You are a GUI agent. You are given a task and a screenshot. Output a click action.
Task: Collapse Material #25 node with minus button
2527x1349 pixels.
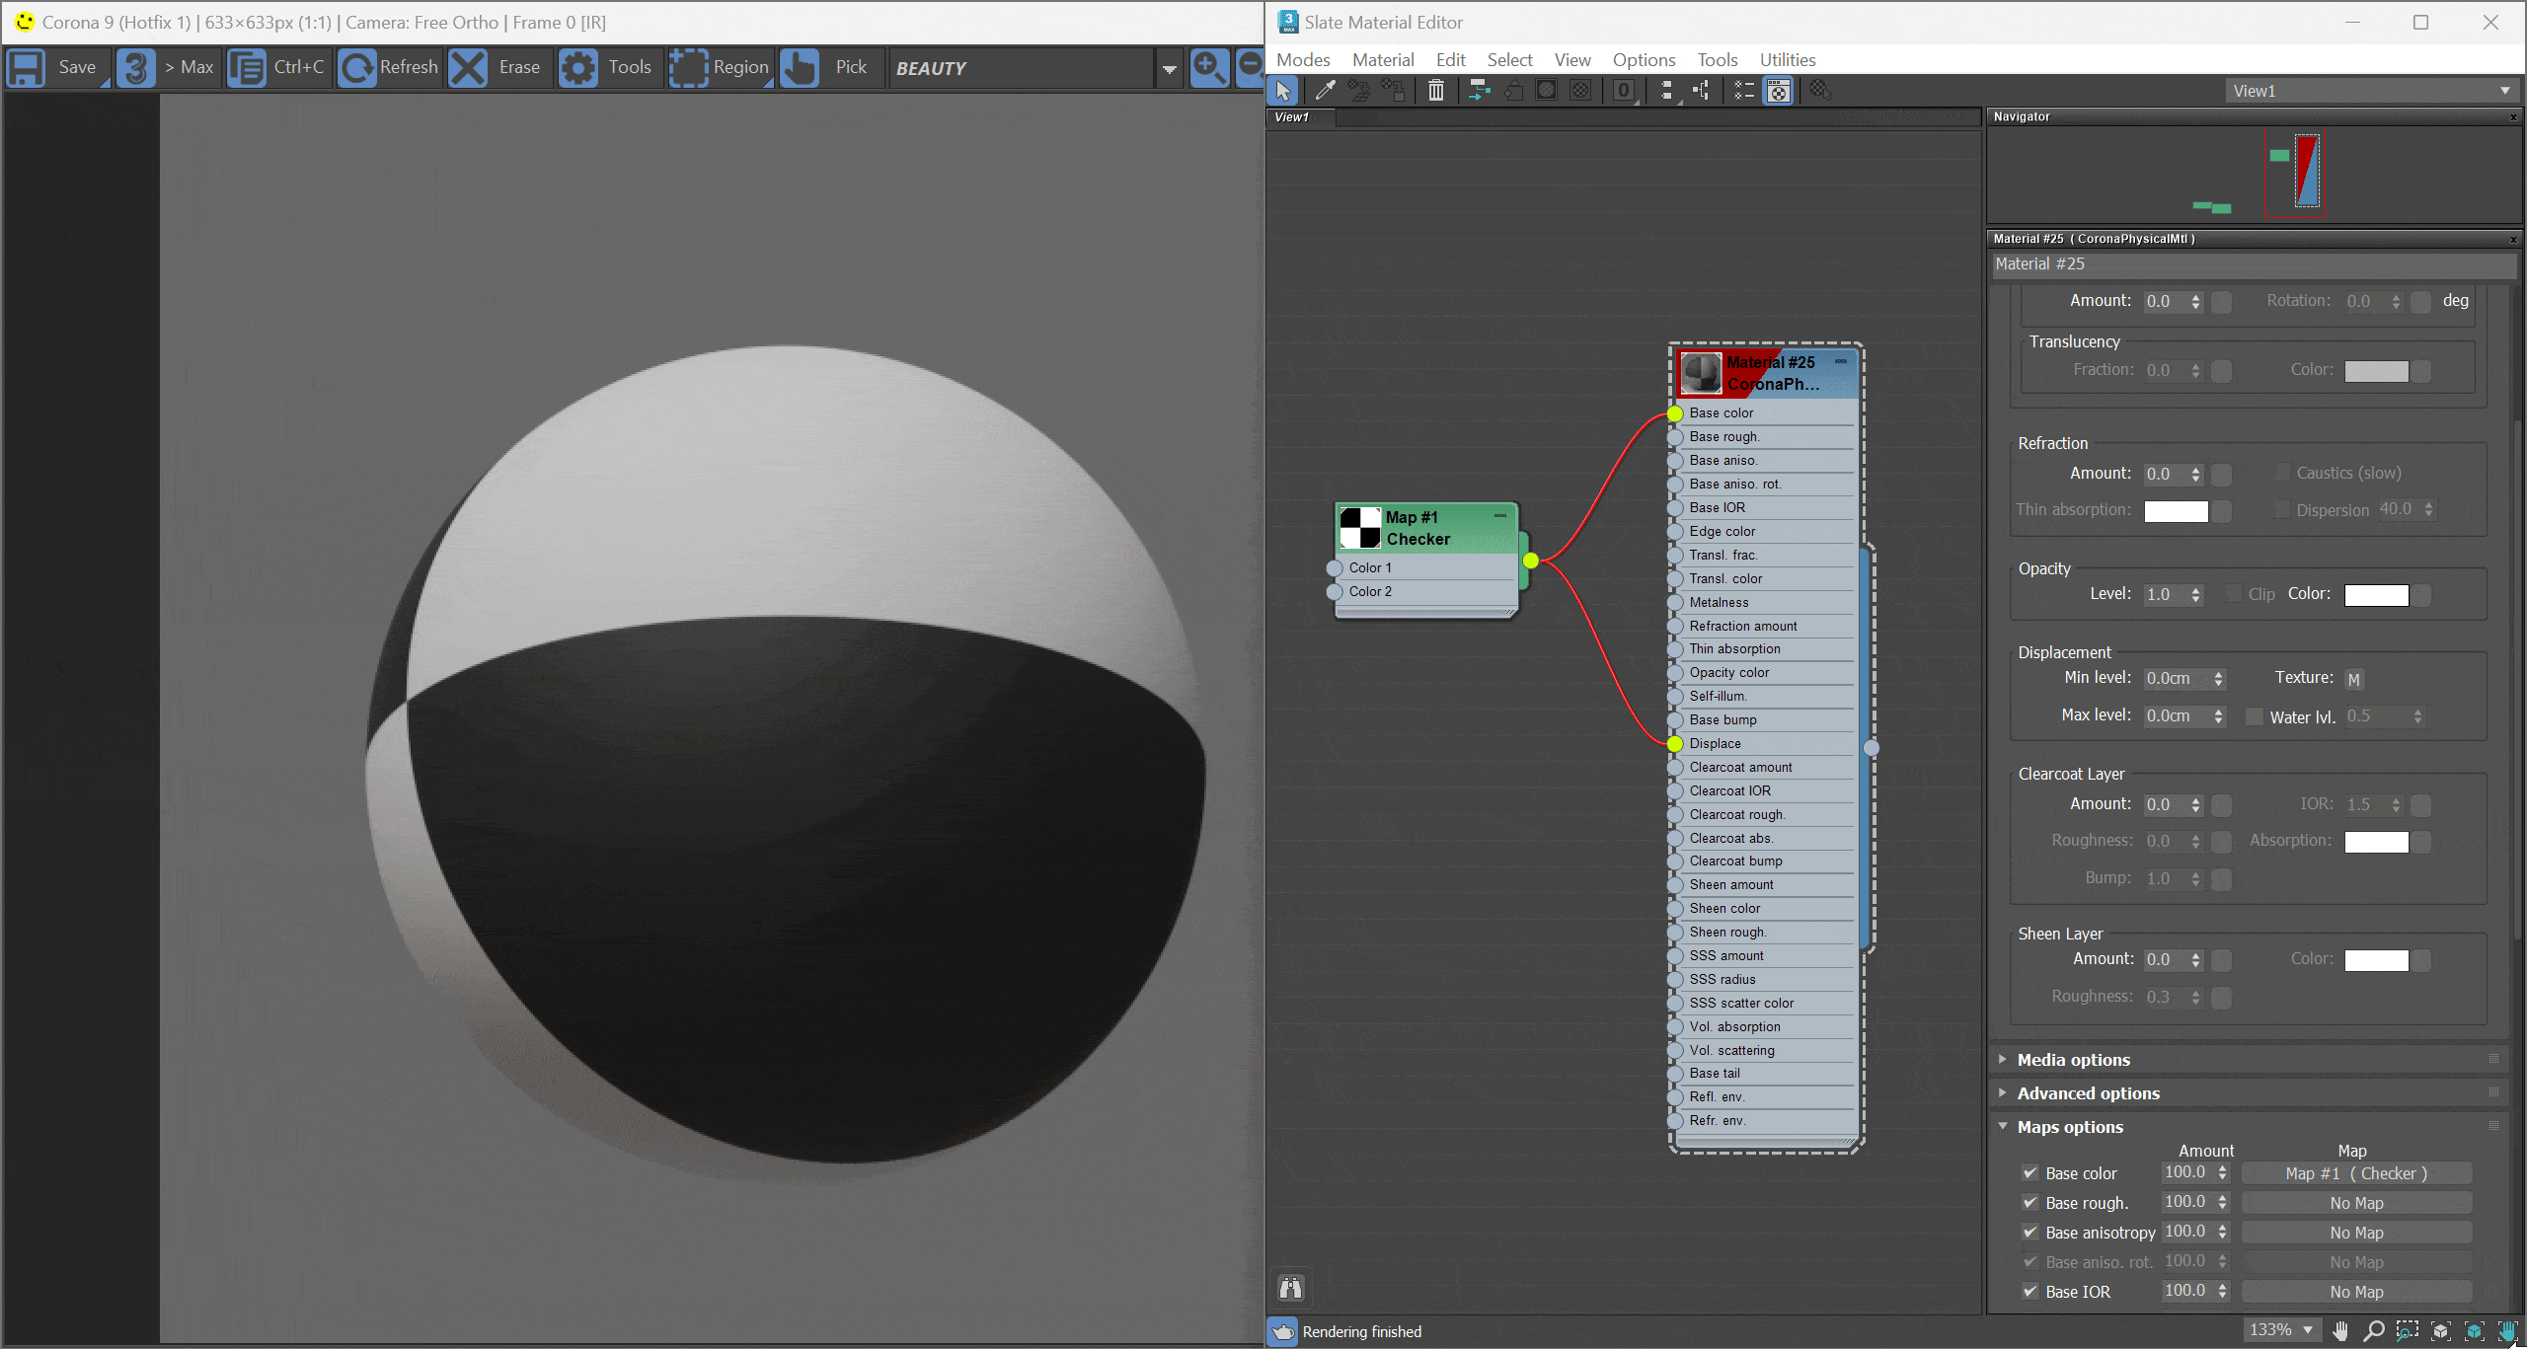click(x=1841, y=362)
